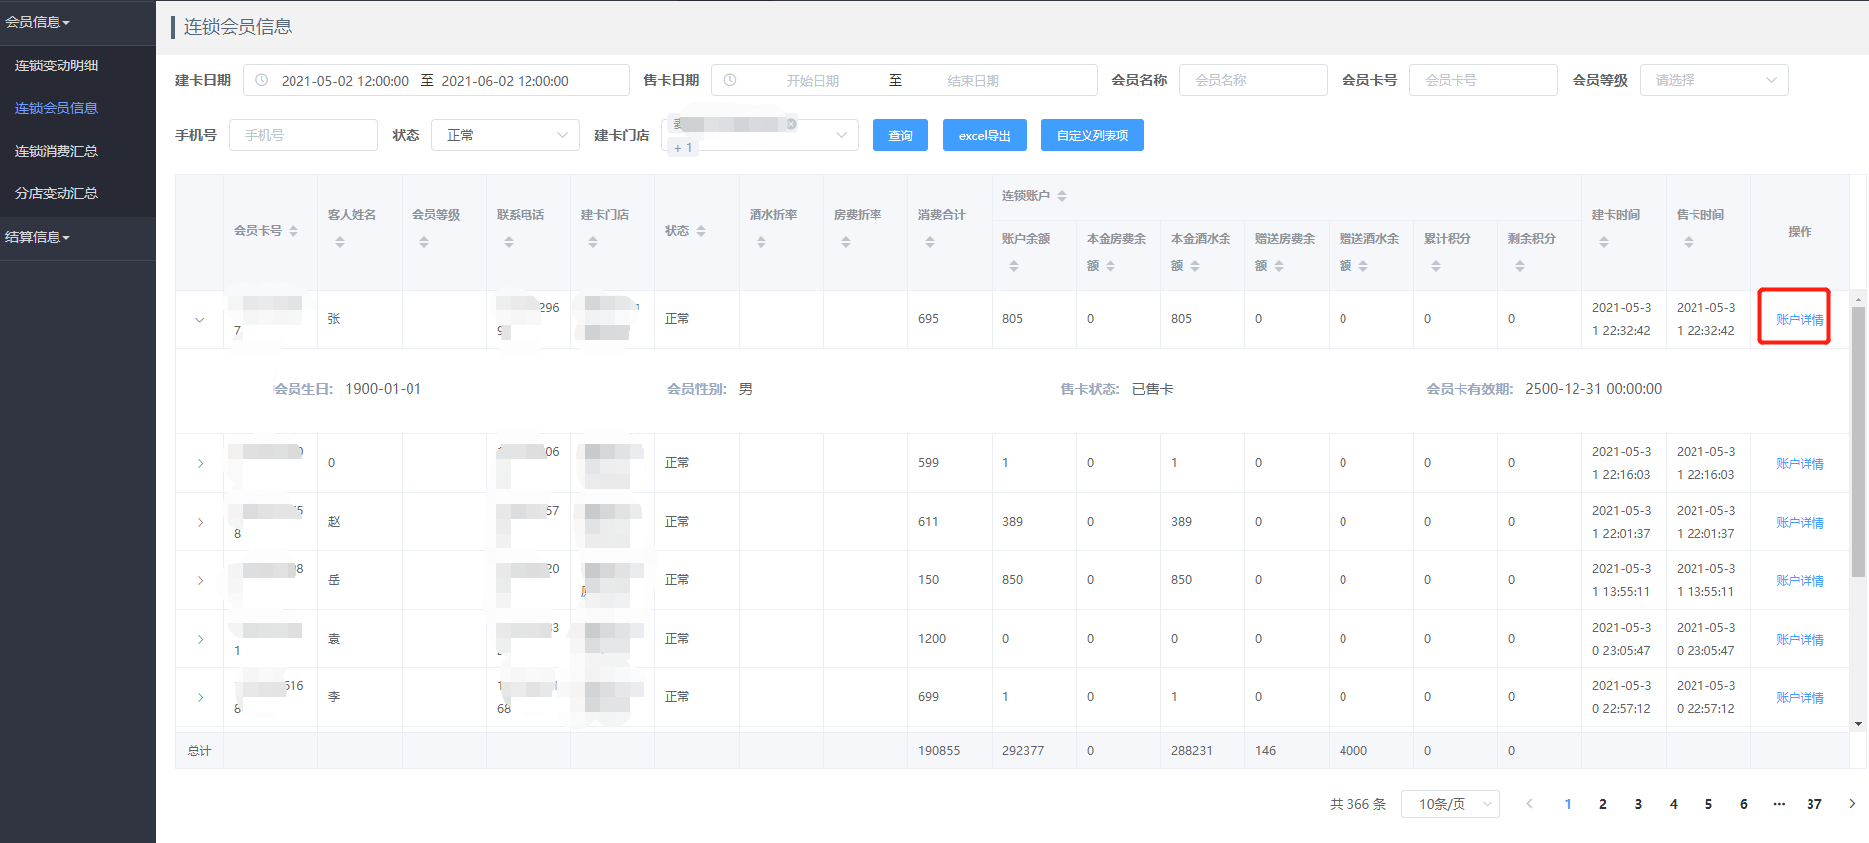Sort by 消费合计 column icon
Image resolution: width=1869 pixels, height=843 pixels.
(x=930, y=242)
